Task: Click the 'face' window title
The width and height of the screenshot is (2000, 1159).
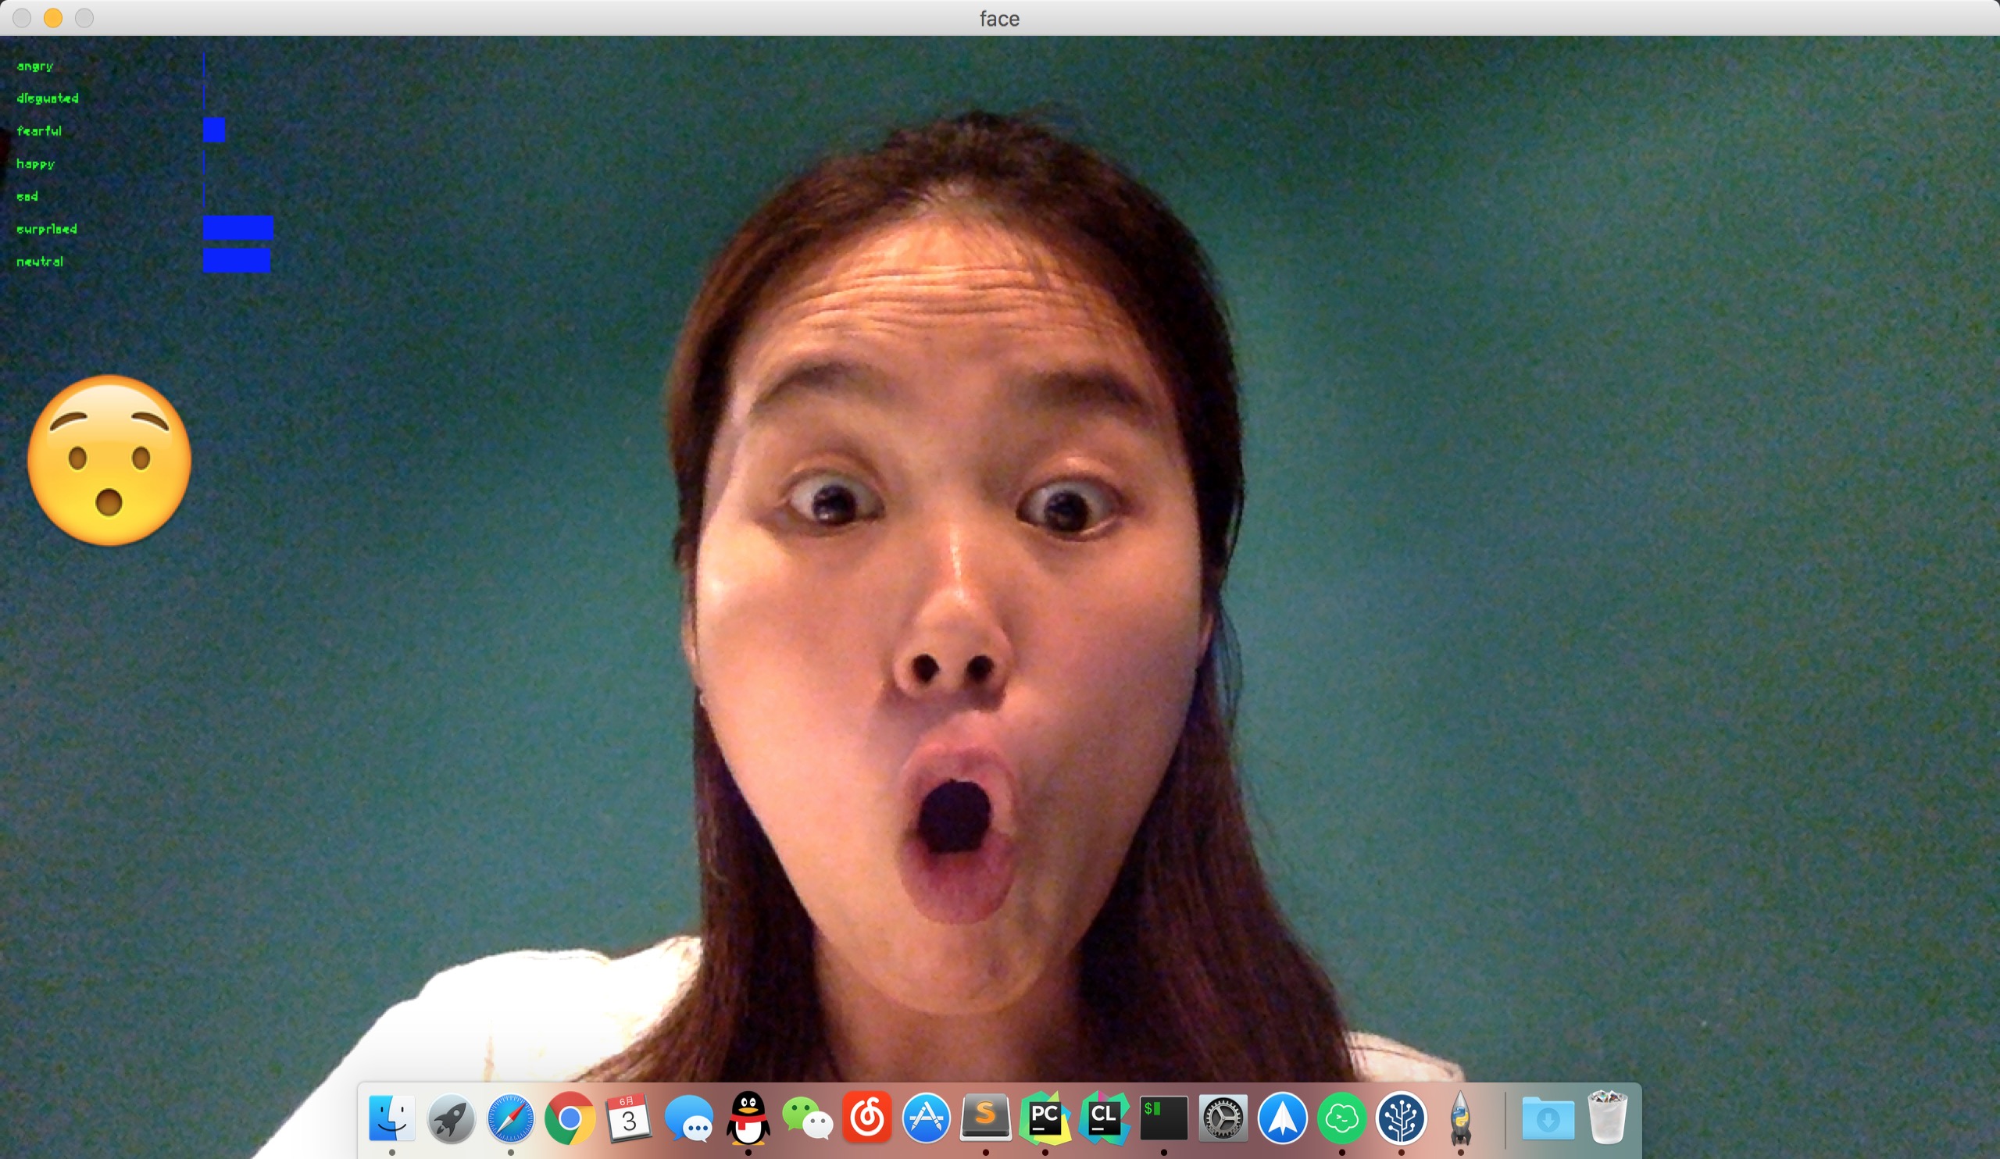Action: (999, 18)
